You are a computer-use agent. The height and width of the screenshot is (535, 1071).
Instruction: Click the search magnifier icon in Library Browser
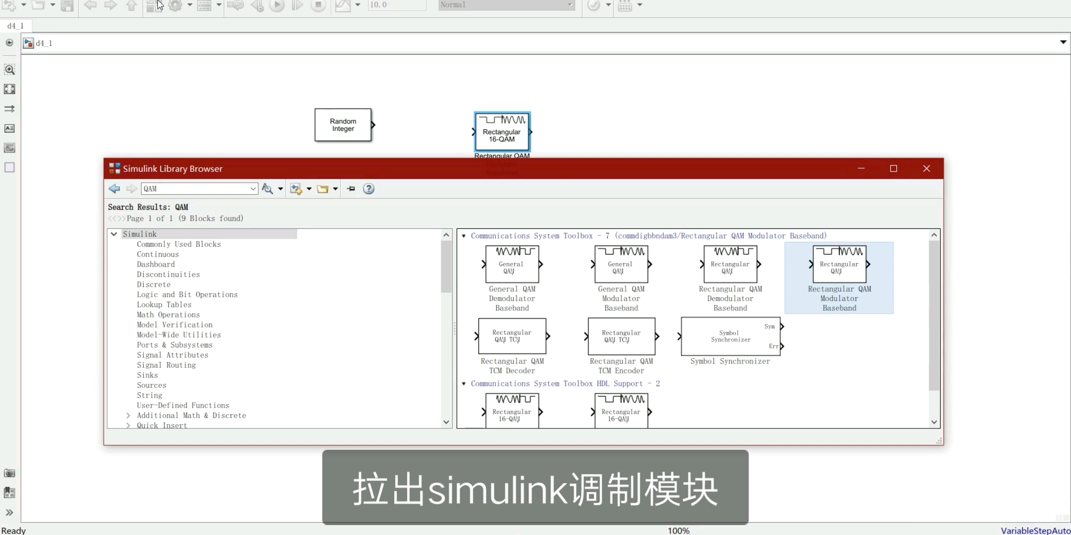coord(267,189)
